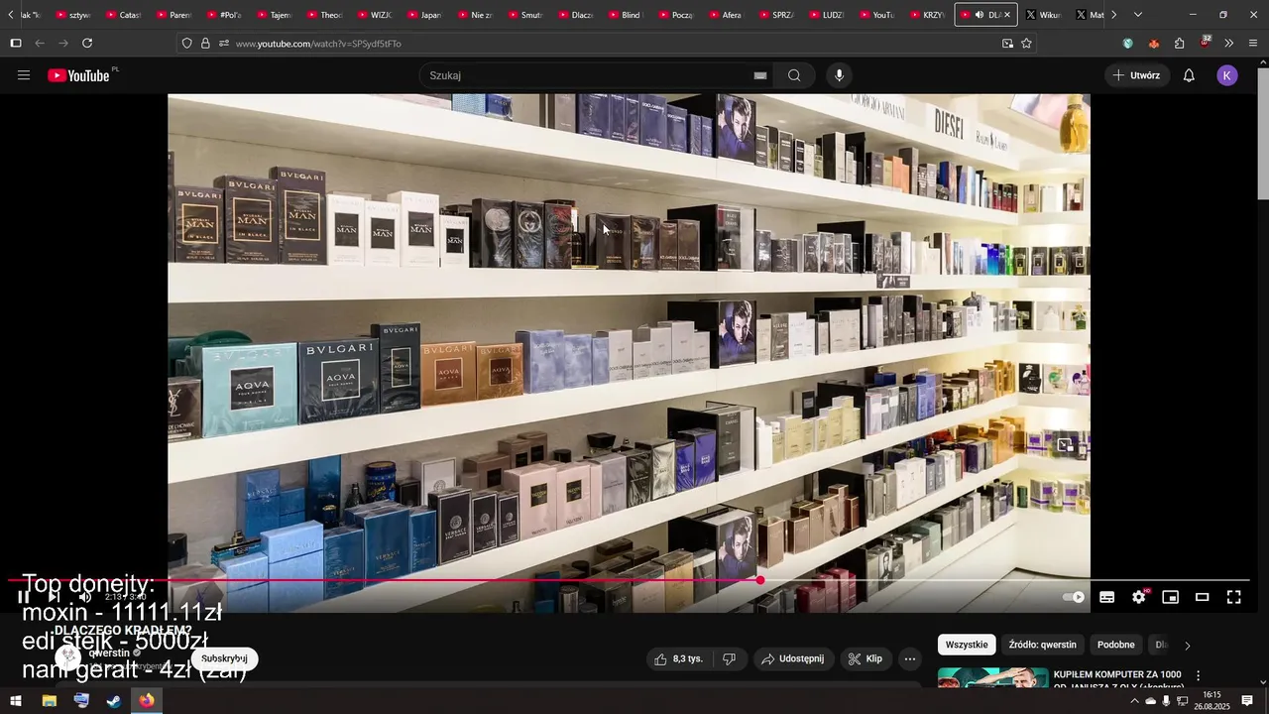List all tabs dropdown arrow
Screen dimensions: 1269x714
coord(1137,15)
